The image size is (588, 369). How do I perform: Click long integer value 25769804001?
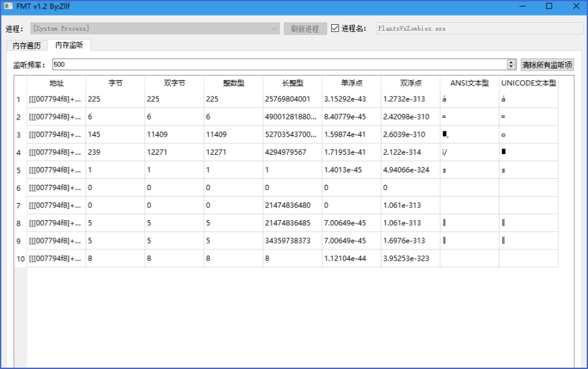coord(293,99)
